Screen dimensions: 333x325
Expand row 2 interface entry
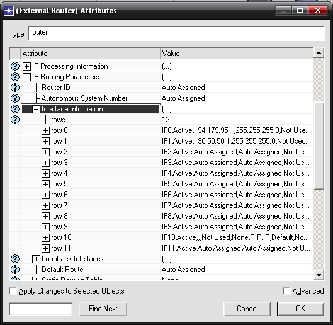click(x=45, y=152)
